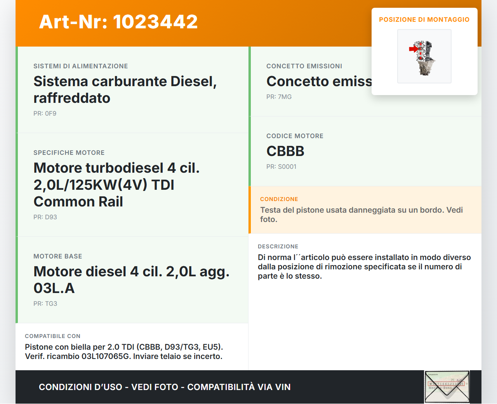Click the SPECIFICHE MOTORE section label
The width and height of the screenshot is (497, 404).
tap(69, 153)
